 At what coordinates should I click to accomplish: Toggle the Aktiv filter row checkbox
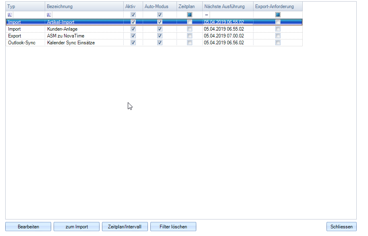(x=133, y=15)
